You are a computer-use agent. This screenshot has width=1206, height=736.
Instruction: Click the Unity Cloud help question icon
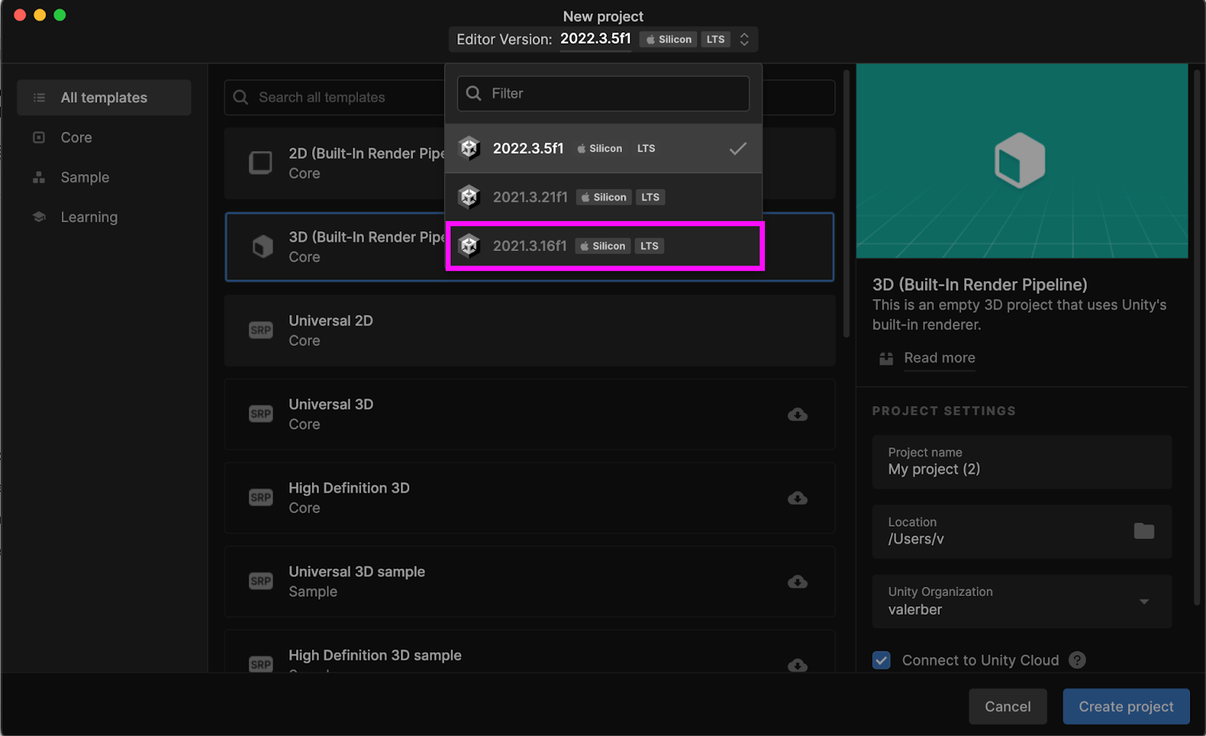pos(1078,661)
